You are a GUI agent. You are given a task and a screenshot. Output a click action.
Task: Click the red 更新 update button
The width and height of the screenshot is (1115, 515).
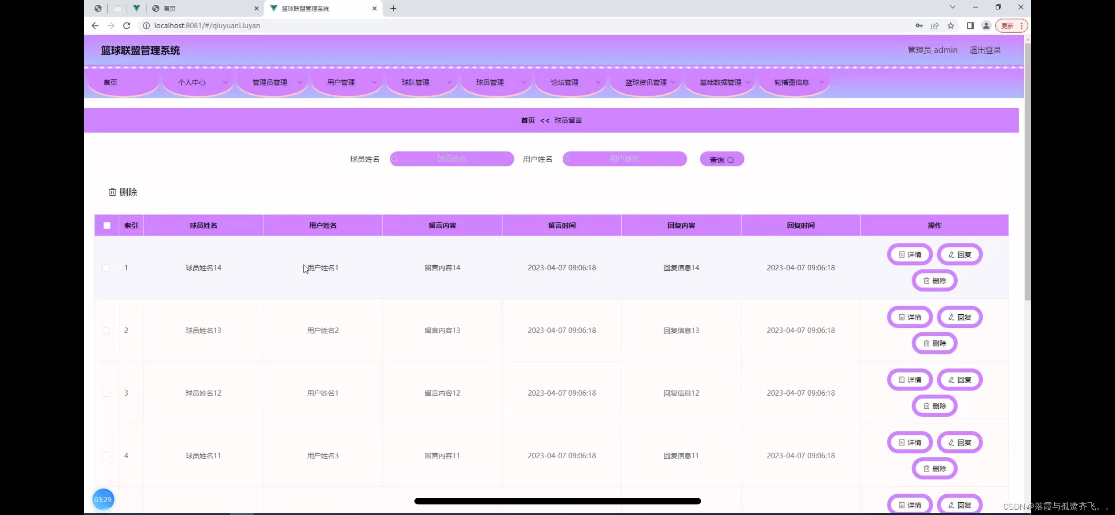click(1012, 26)
